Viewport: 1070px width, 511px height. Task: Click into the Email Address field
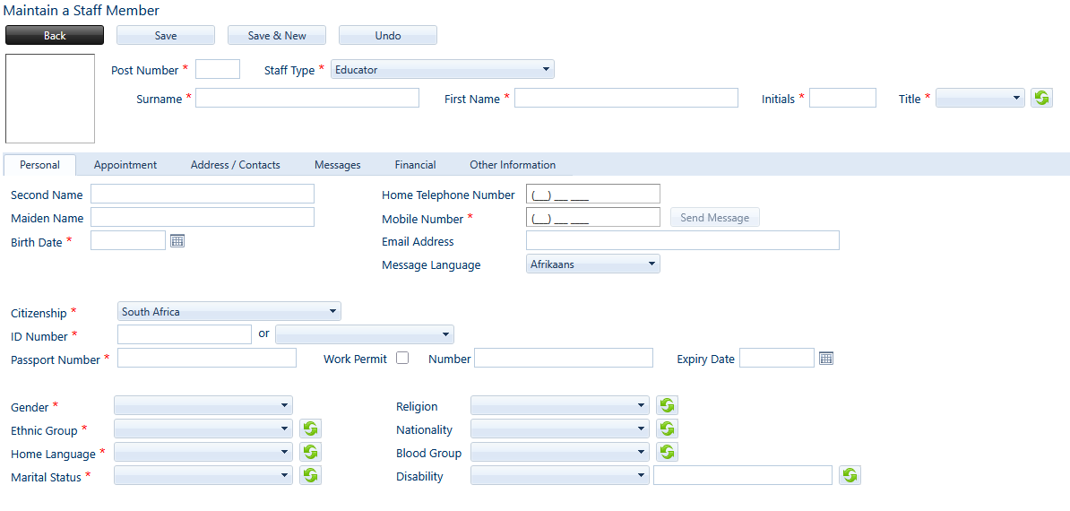[x=682, y=240]
